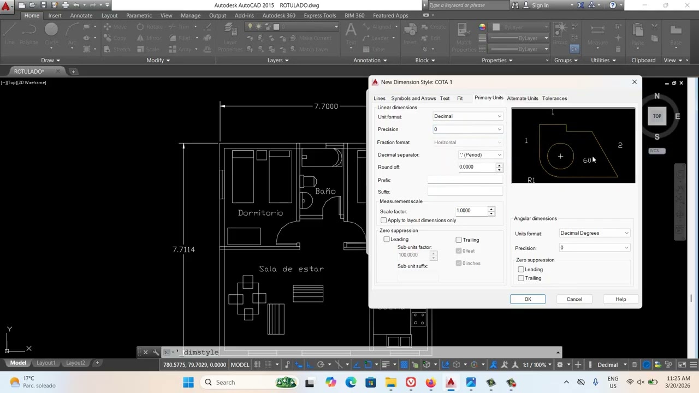Viewport: 699px width, 393px height.
Task: Open the Decimal separator dropdown
Action: click(x=481, y=155)
